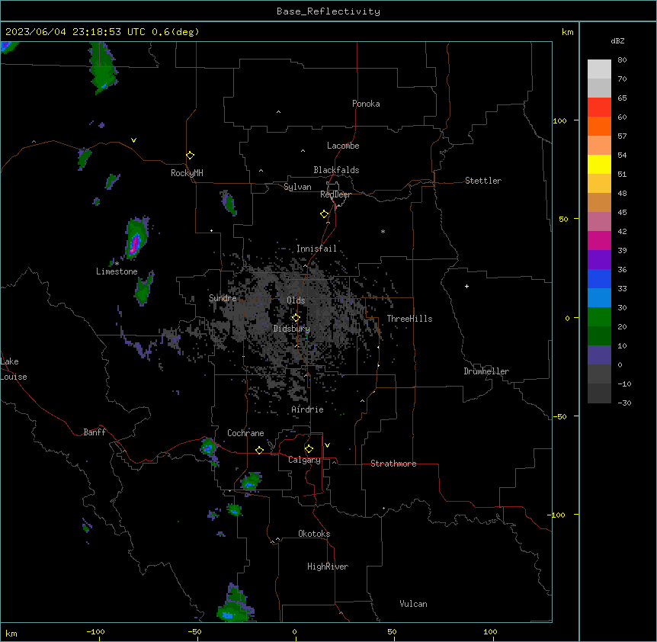Click the Banff town label
The width and height of the screenshot is (657, 642).
pyautogui.click(x=95, y=432)
